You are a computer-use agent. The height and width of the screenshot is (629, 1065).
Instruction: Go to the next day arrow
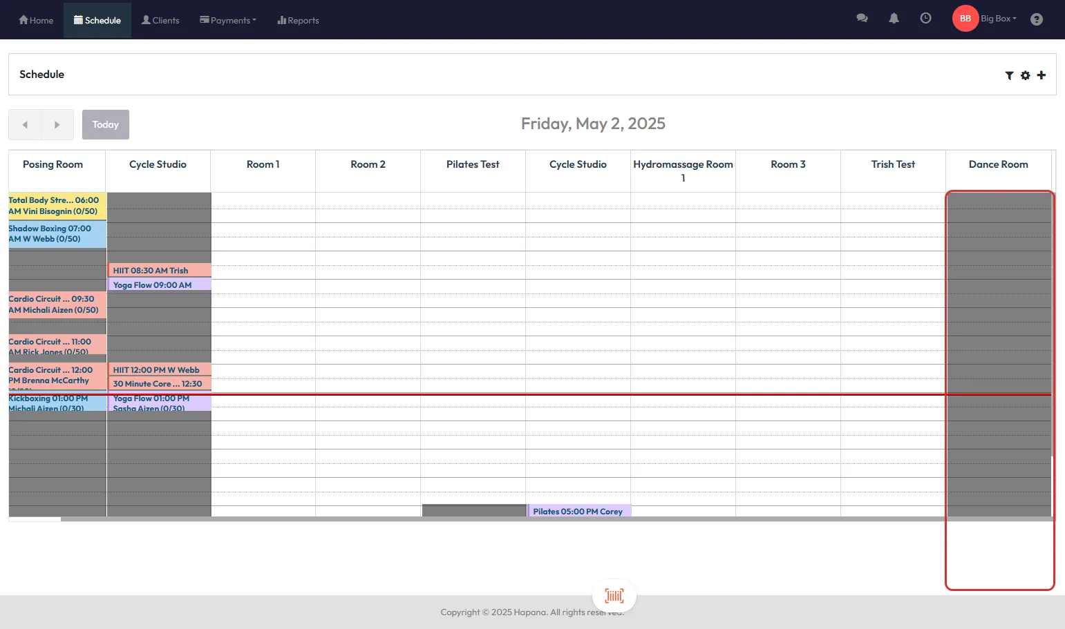(x=57, y=125)
